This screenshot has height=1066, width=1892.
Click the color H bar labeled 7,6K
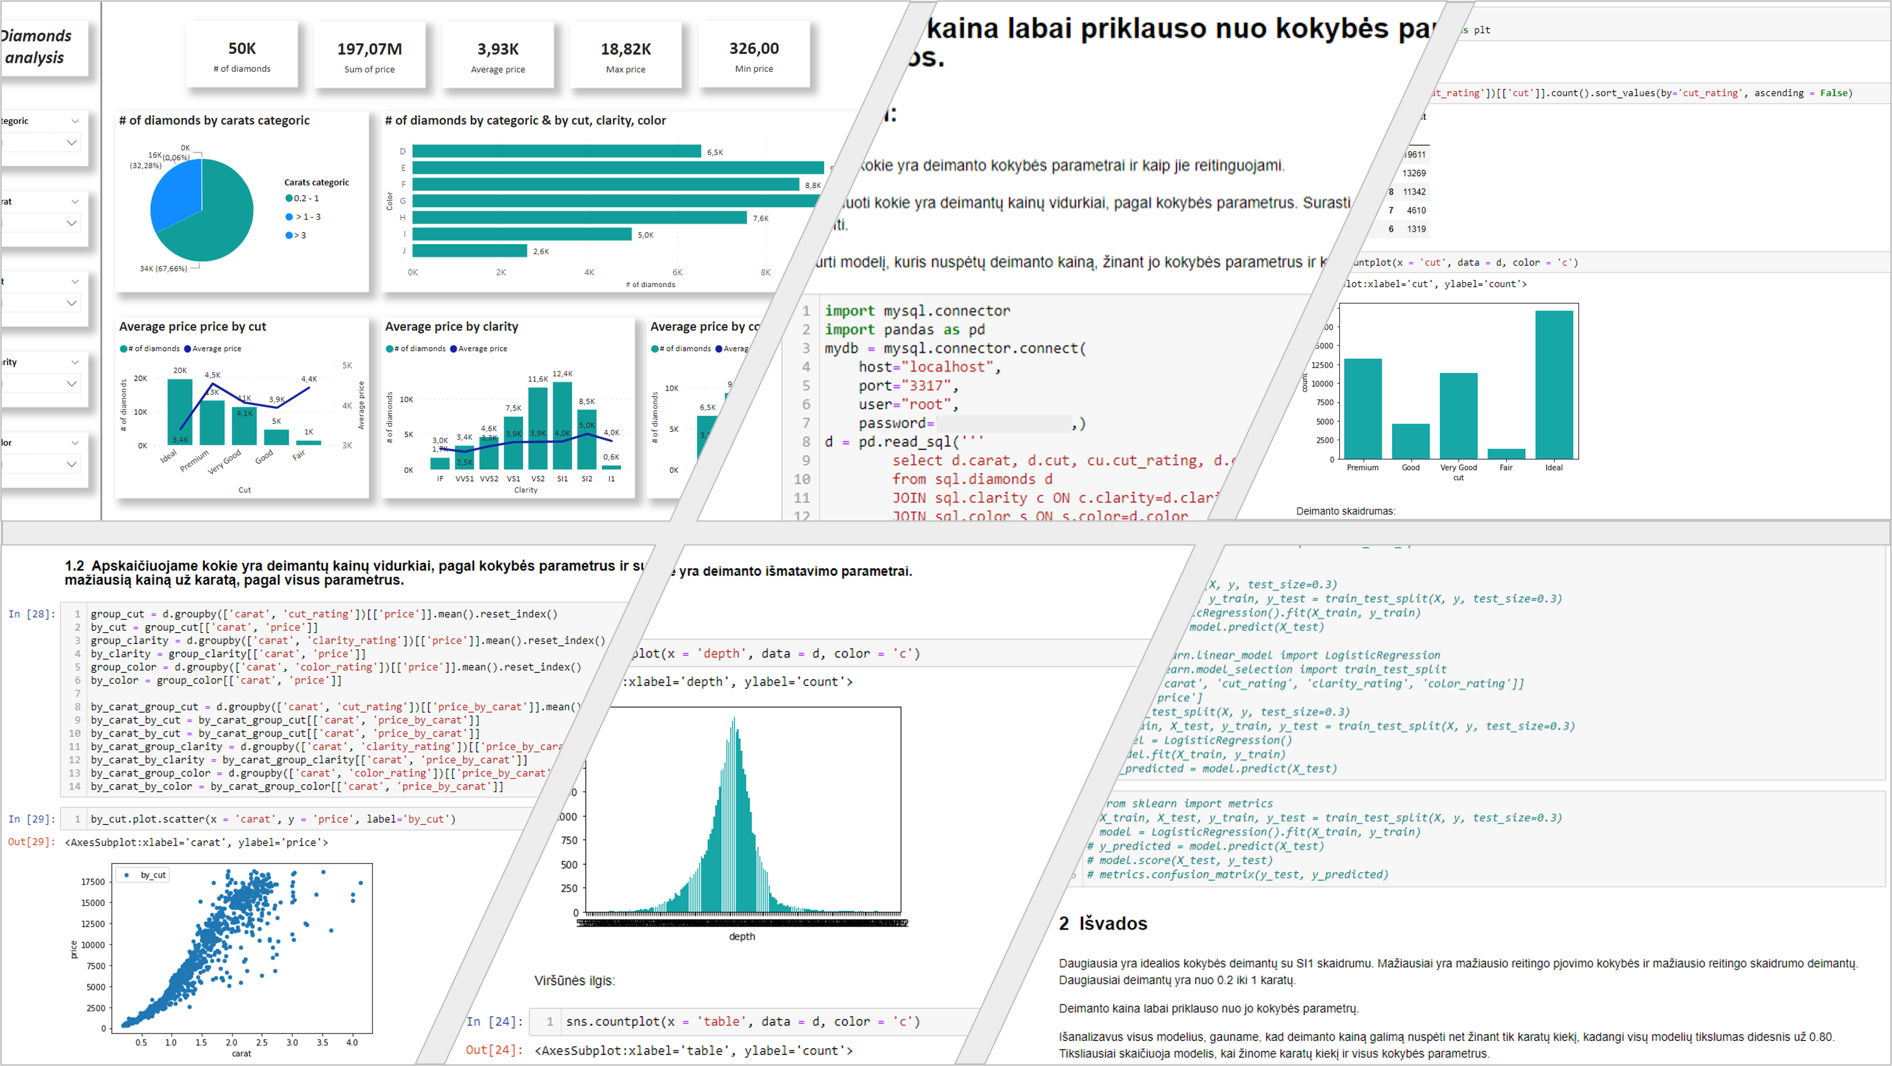(579, 218)
